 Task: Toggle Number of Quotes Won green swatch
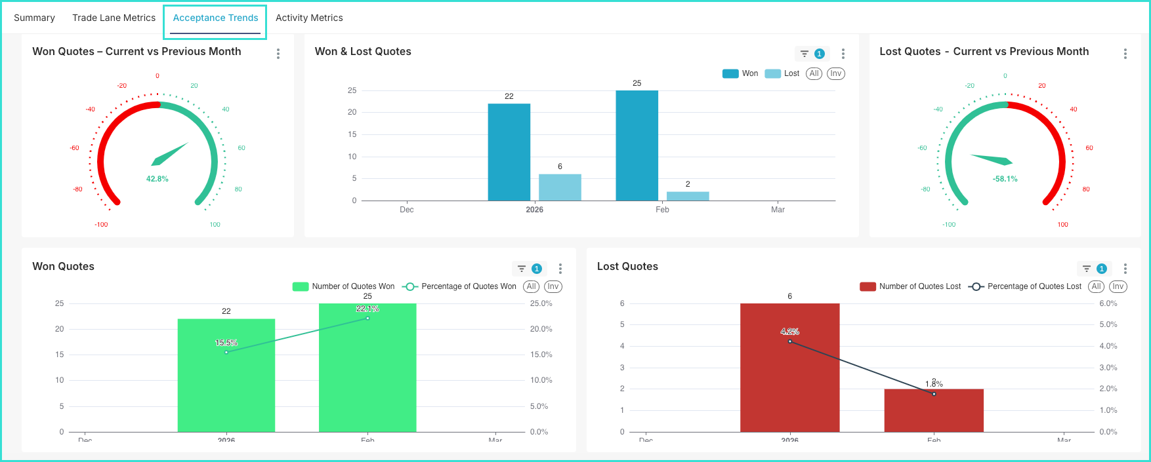click(x=301, y=286)
